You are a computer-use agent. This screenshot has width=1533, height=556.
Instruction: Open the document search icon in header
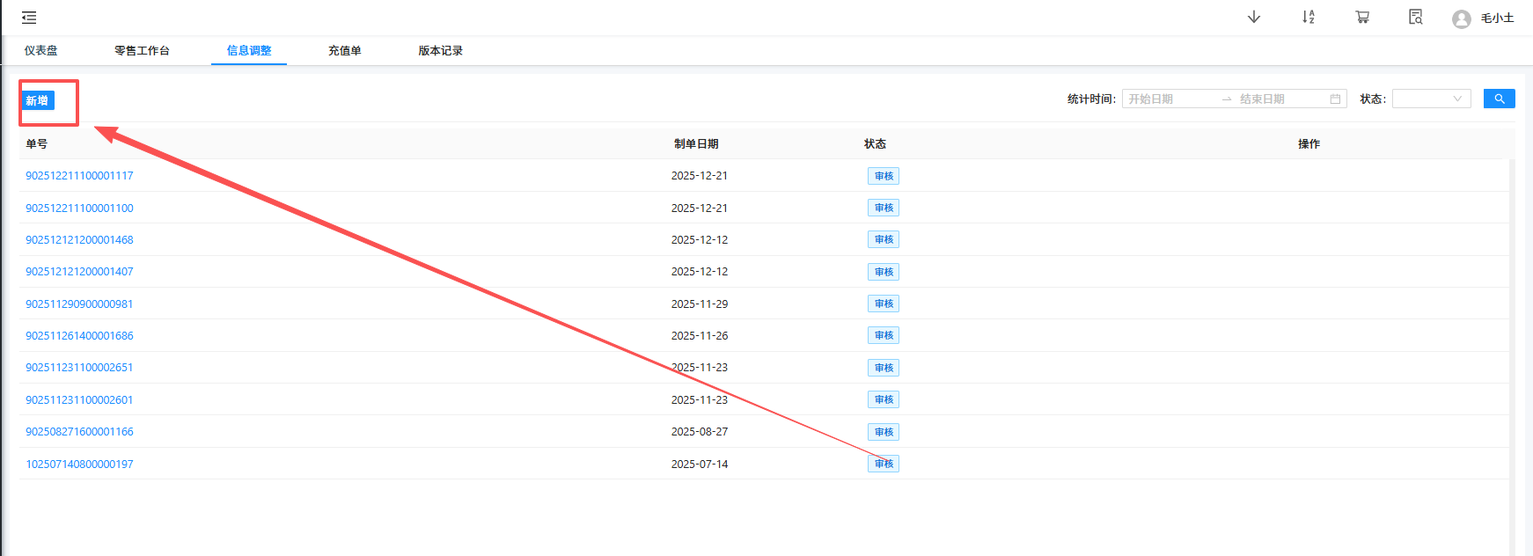click(x=1415, y=18)
